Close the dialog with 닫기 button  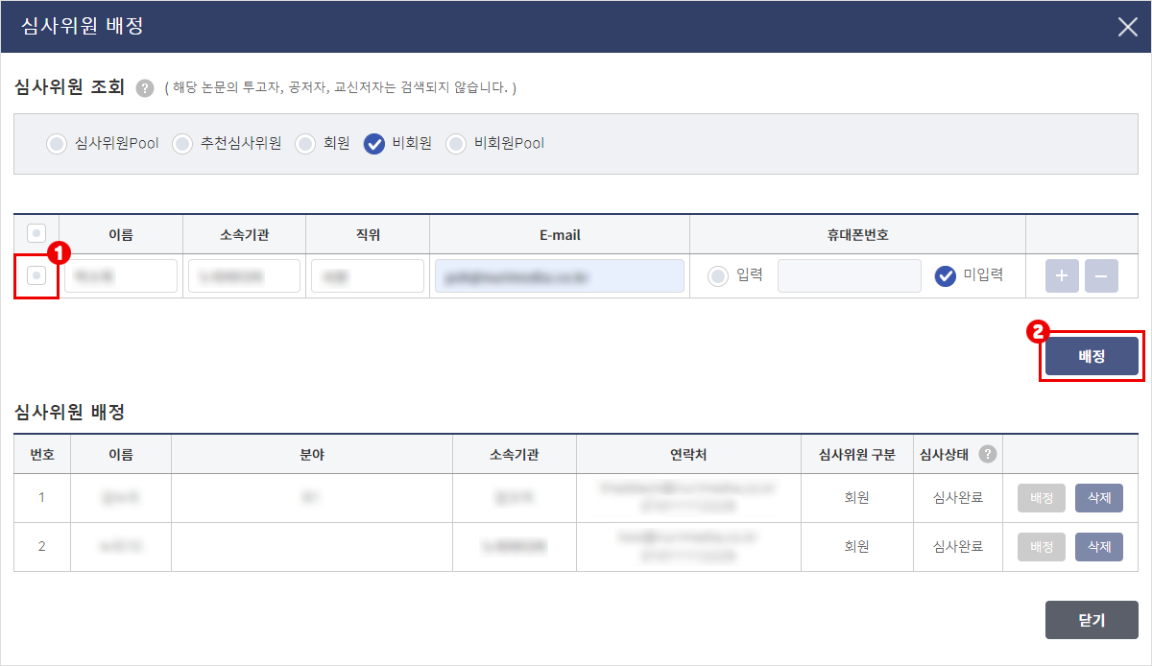[1092, 620]
